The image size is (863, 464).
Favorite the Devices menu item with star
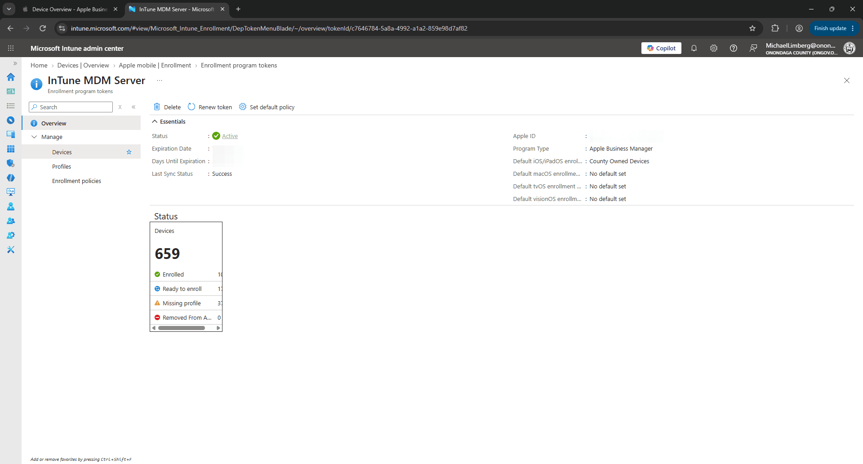click(129, 152)
